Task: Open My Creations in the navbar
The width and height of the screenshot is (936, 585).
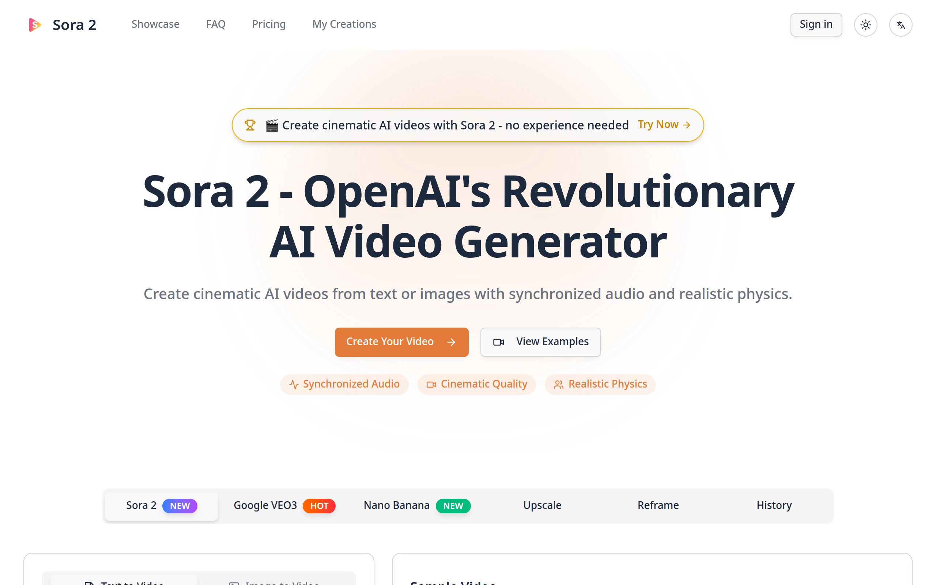Action: (x=344, y=24)
